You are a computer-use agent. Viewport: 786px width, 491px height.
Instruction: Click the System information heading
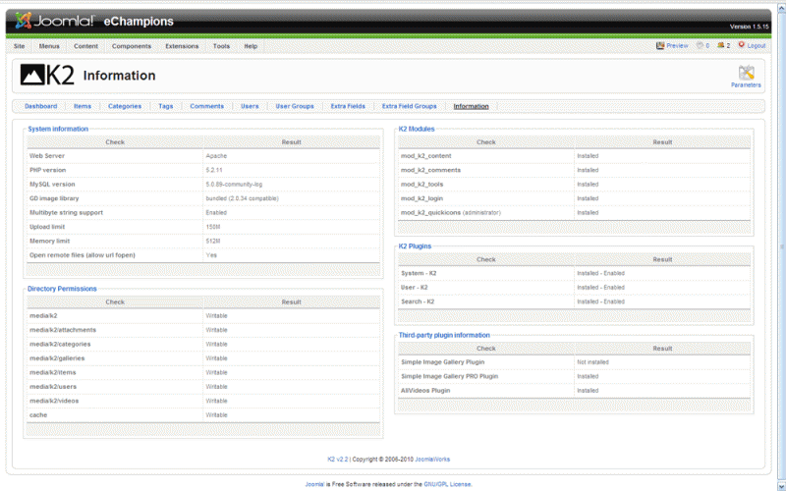(58, 129)
